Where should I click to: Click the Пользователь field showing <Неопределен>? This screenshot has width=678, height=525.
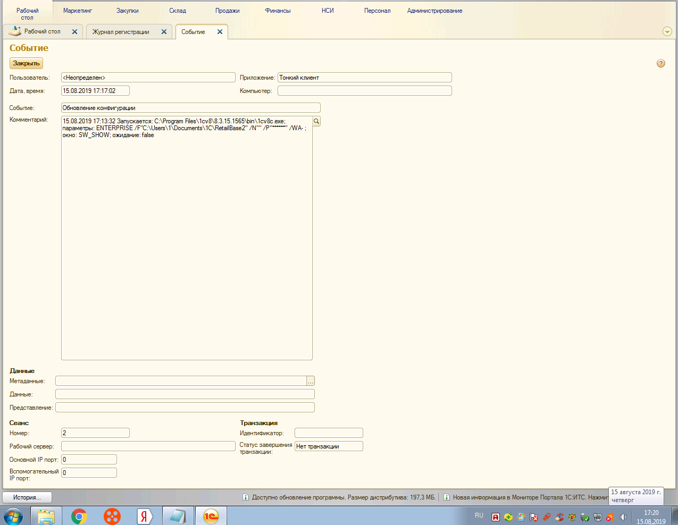(148, 78)
